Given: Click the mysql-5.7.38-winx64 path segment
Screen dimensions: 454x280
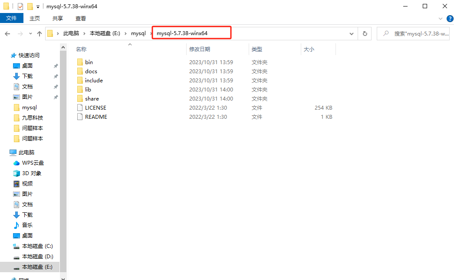Looking at the screenshot, I should coord(182,33).
